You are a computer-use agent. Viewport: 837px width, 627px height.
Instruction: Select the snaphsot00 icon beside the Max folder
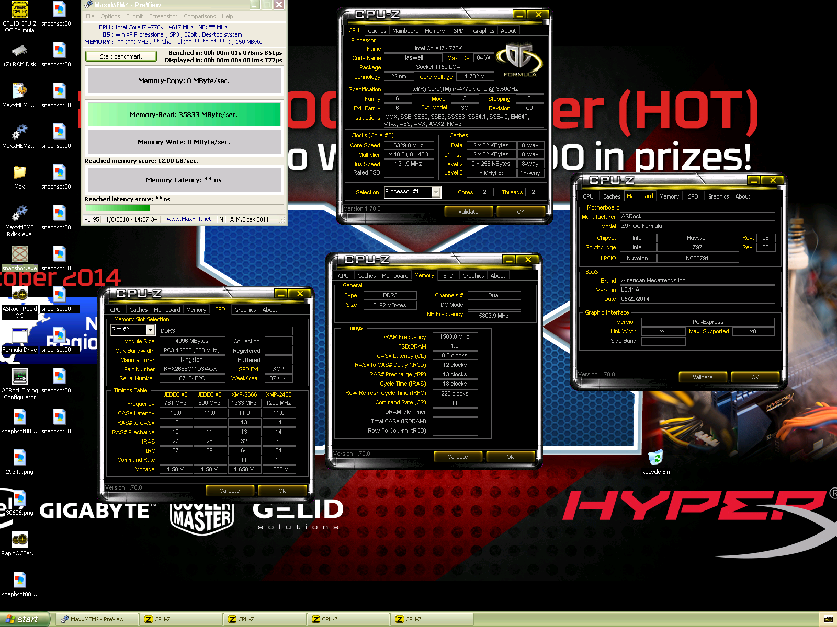59,177
